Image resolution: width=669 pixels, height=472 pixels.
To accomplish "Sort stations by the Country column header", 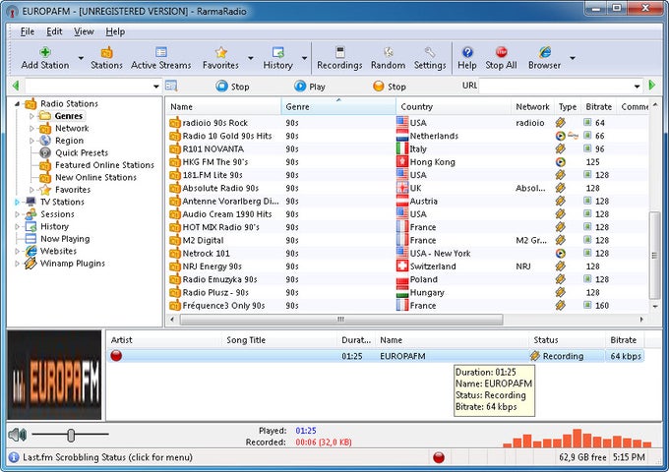I will (454, 106).
